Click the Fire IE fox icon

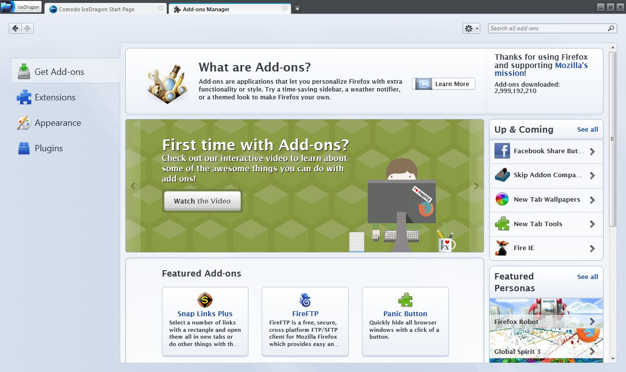502,248
